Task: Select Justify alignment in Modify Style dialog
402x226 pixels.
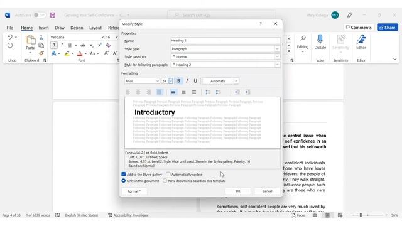Action: pyautogui.click(x=159, y=92)
